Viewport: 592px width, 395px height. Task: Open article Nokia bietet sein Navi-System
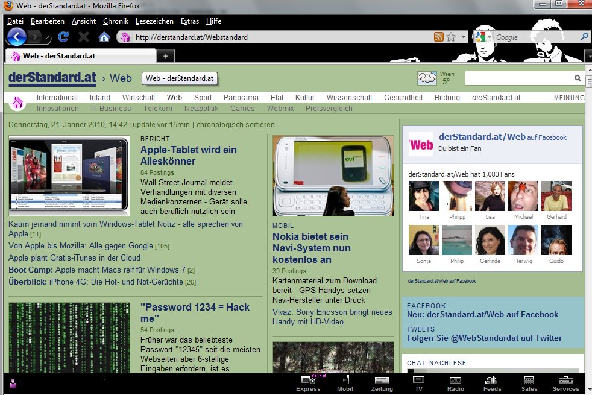pos(312,248)
